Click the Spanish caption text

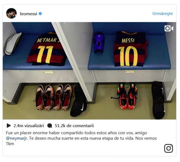[81, 138]
